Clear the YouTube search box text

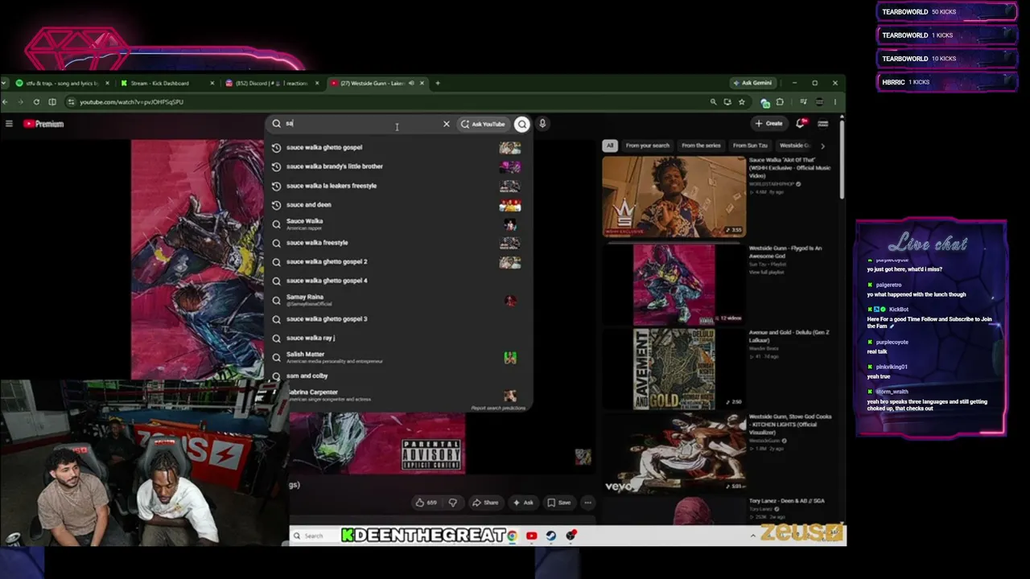[447, 124]
